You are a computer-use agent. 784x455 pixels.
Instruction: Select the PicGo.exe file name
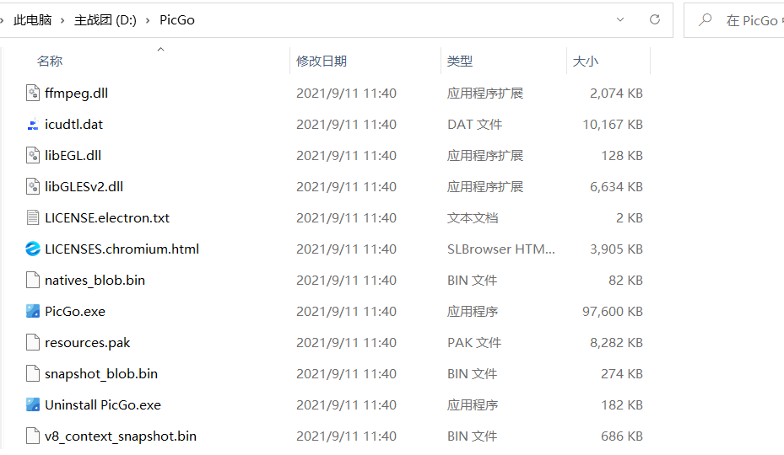[x=75, y=311]
